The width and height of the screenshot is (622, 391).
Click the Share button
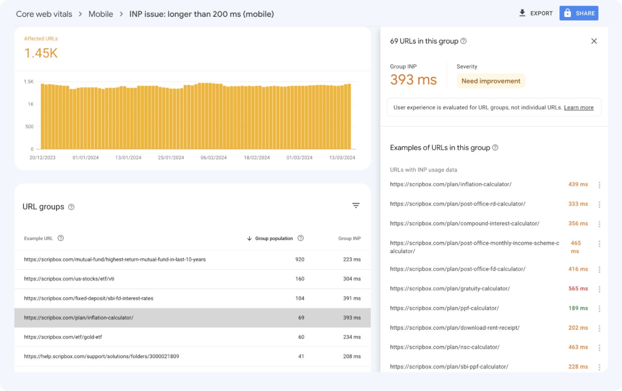click(579, 13)
